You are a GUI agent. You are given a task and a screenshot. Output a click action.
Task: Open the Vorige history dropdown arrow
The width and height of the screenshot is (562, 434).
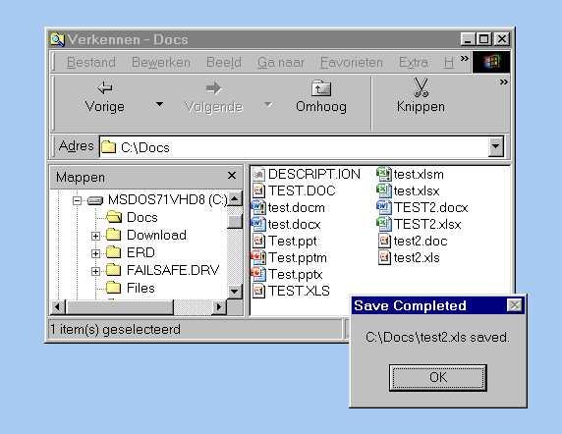[159, 104]
